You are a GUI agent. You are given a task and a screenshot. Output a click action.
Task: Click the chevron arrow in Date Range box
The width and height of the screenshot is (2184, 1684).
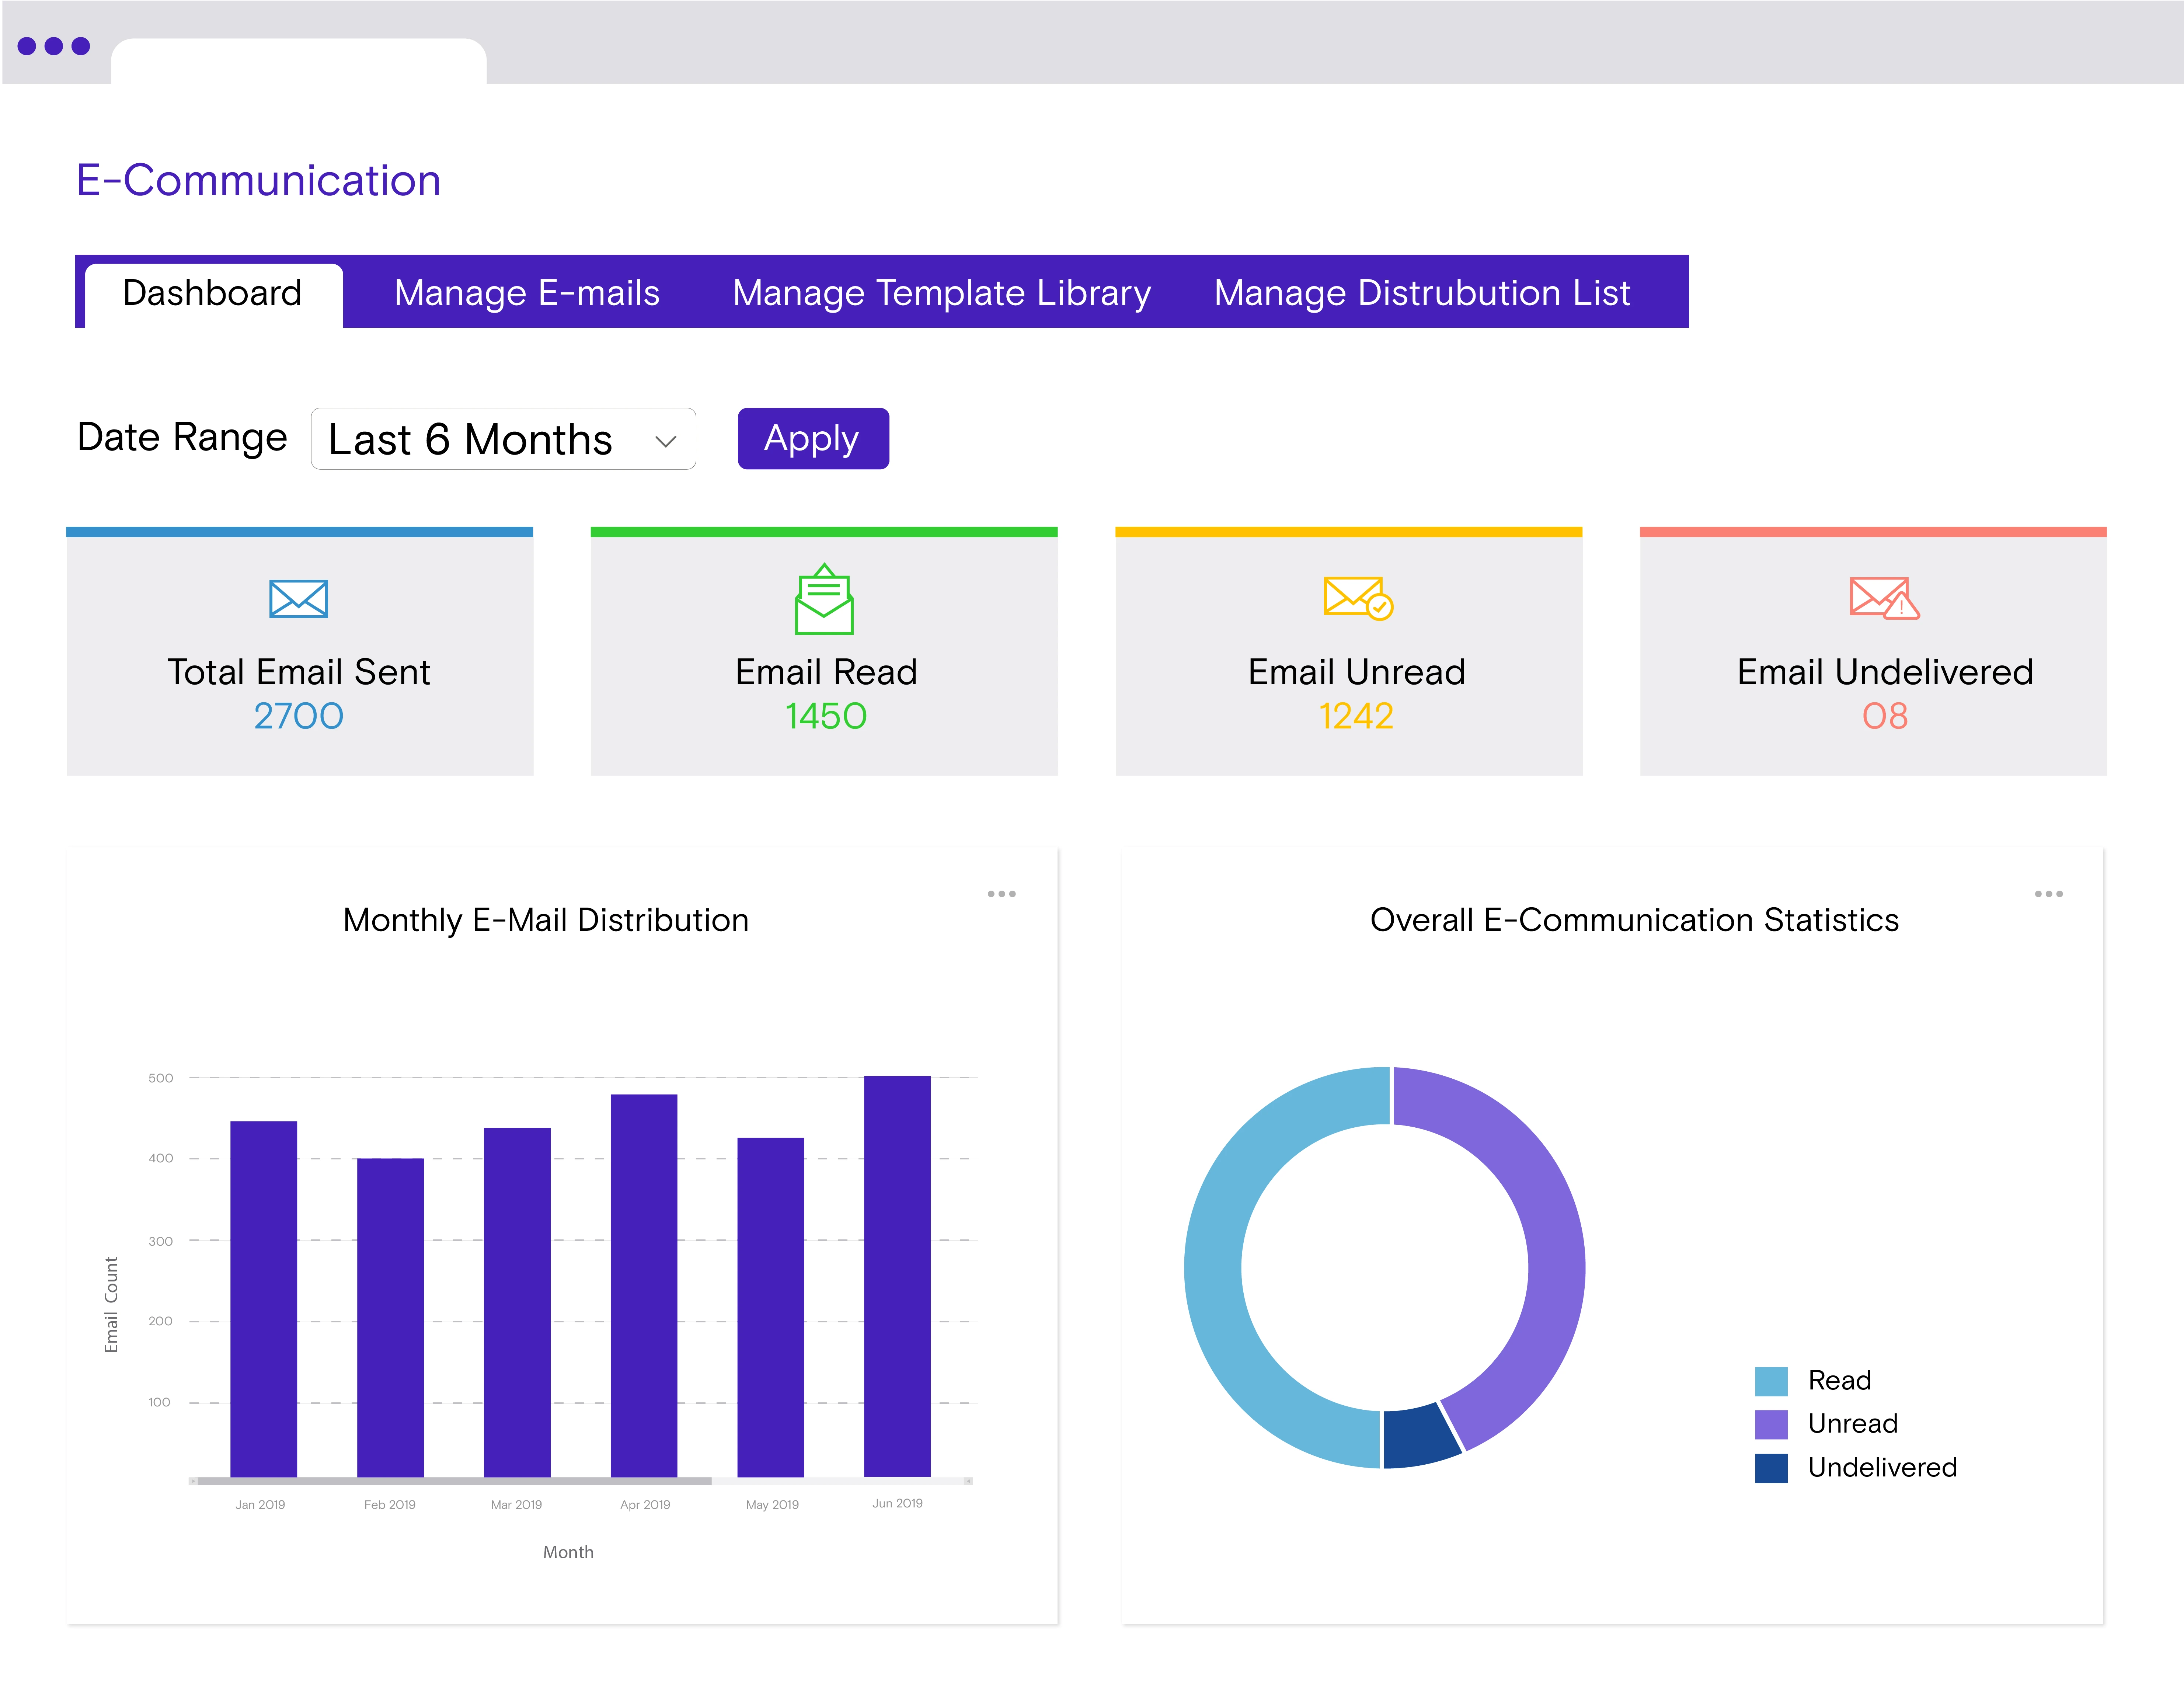coord(666,441)
